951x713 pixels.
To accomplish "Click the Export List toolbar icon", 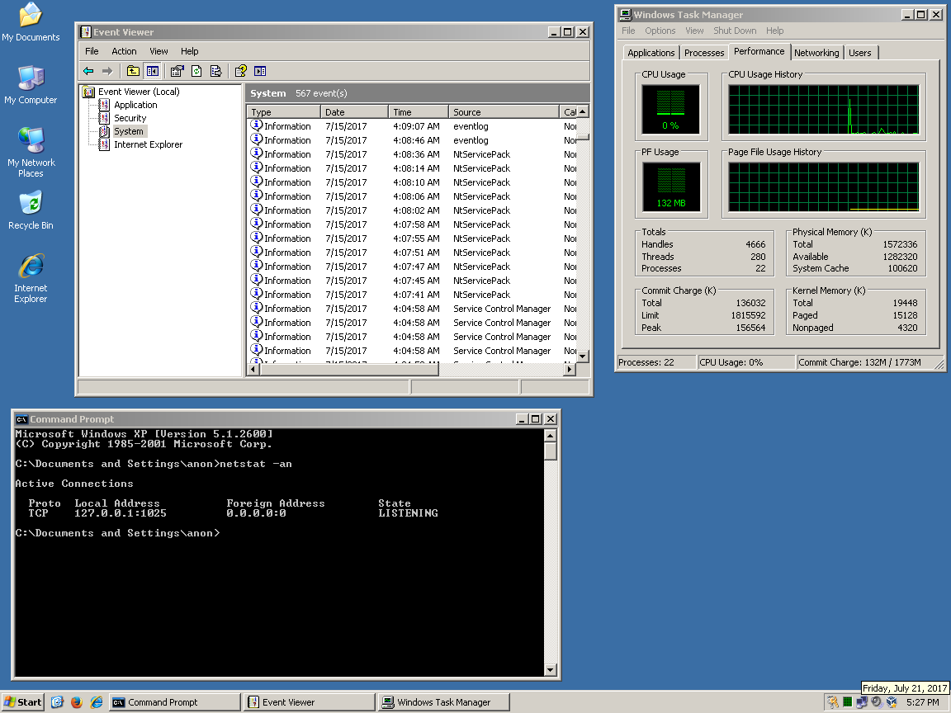I will (x=215, y=71).
